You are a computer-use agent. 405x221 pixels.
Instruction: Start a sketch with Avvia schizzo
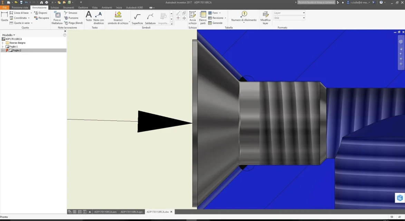tap(192, 18)
